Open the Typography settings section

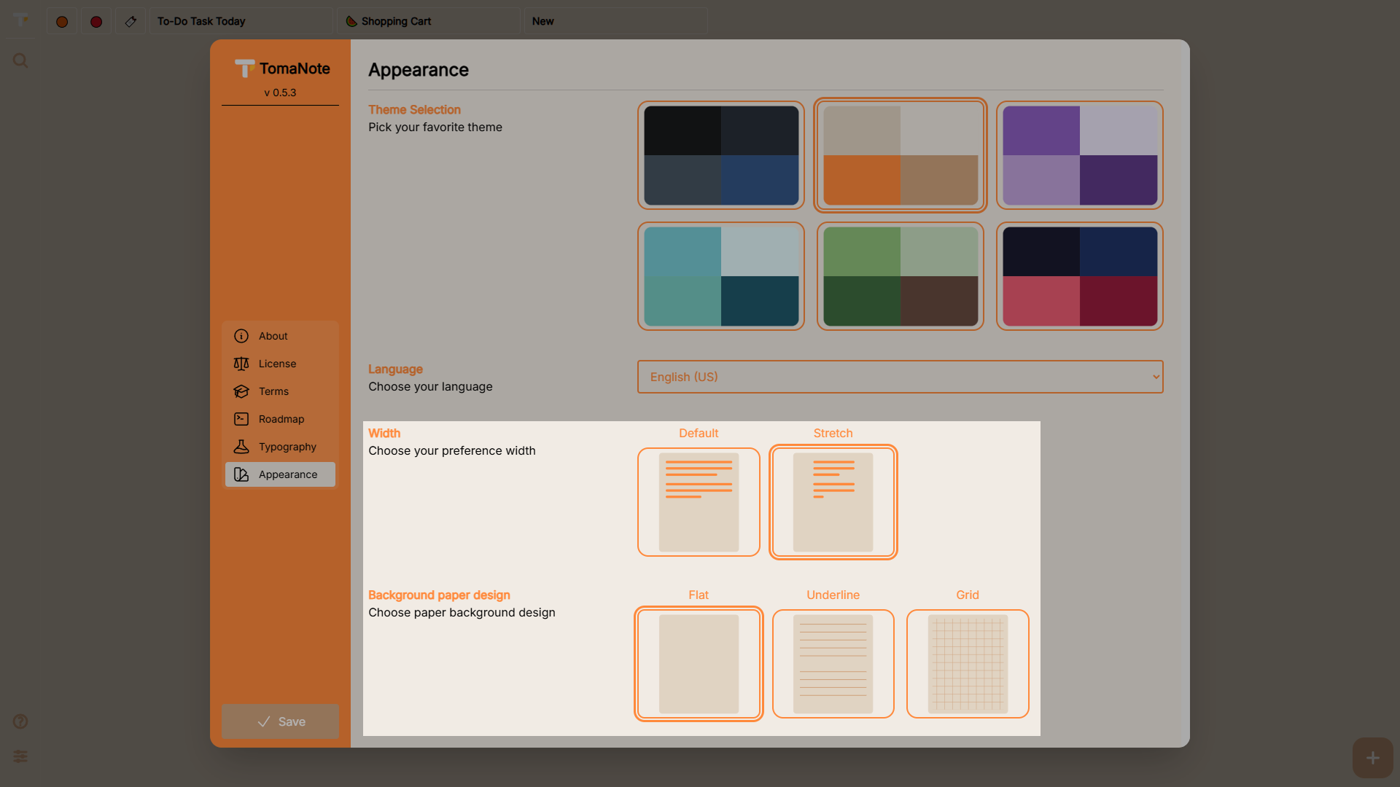point(281,447)
